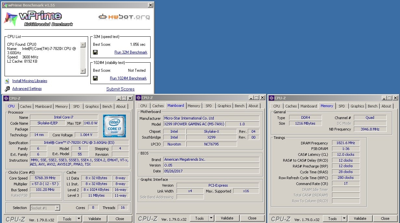400x223 pixels.
Task: Run the 32M benchmark
Action: click(131, 52)
